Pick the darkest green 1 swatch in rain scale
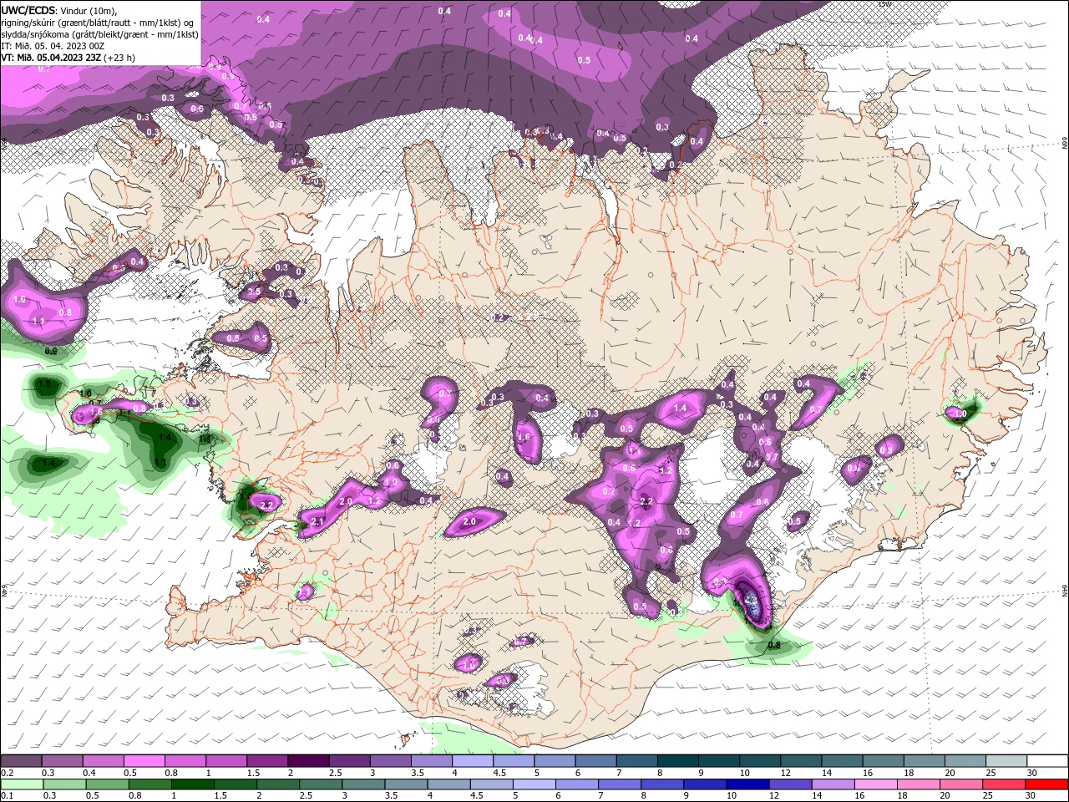The image size is (1069, 802). click(192, 784)
